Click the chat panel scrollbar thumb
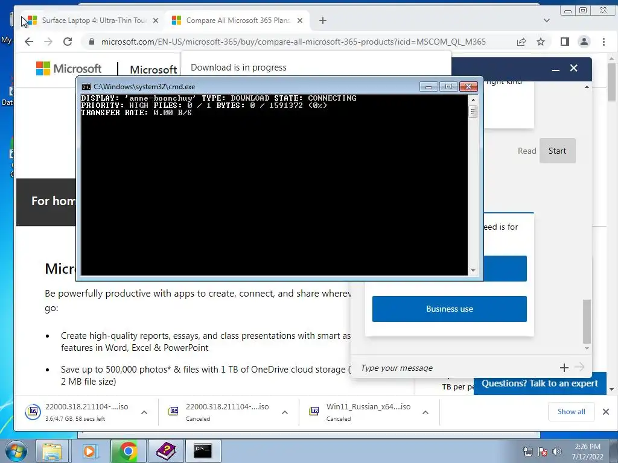The width and height of the screenshot is (618, 463). click(587, 322)
